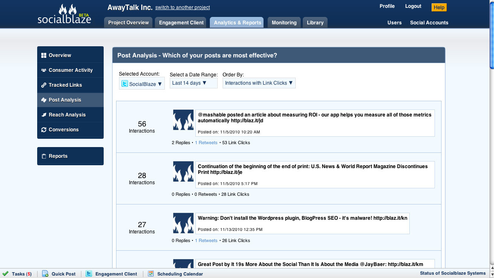Switch to the Monitoring tab
494x278 pixels.
[284, 23]
